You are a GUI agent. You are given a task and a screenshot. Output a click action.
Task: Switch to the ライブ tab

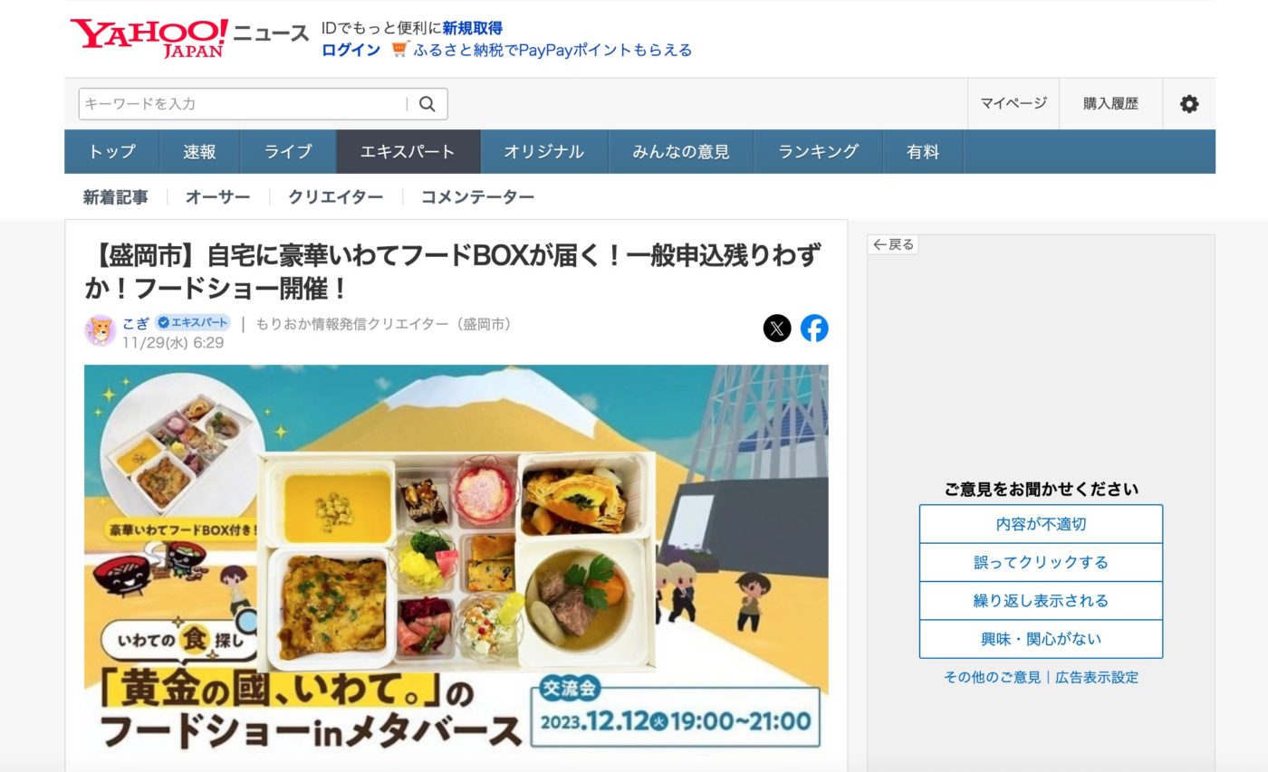pos(288,152)
